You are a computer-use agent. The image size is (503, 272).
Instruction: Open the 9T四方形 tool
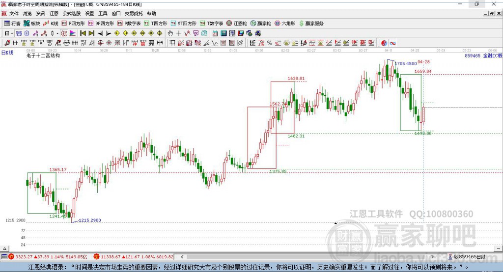click(x=184, y=24)
